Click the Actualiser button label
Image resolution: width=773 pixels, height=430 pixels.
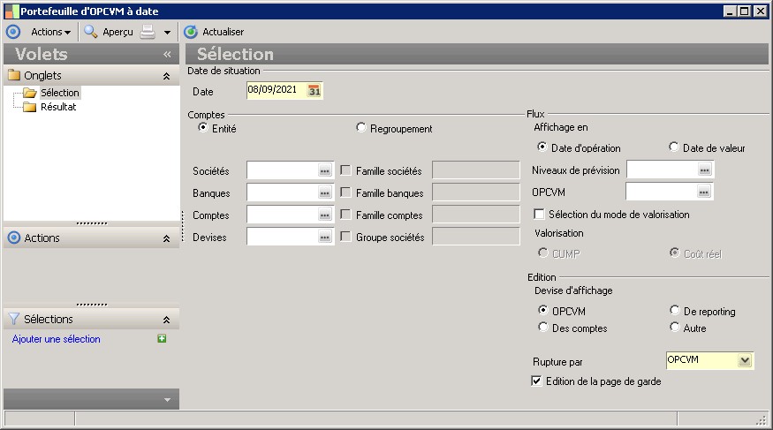coord(223,32)
